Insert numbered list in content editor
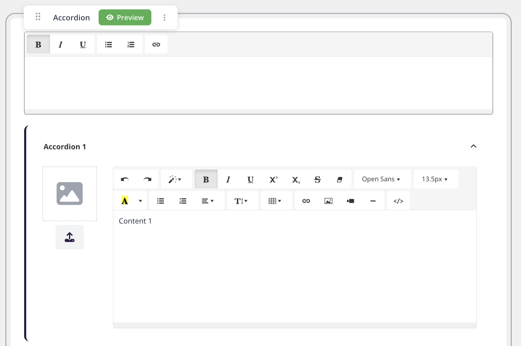The width and height of the screenshot is (521, 346). (183, 201)
